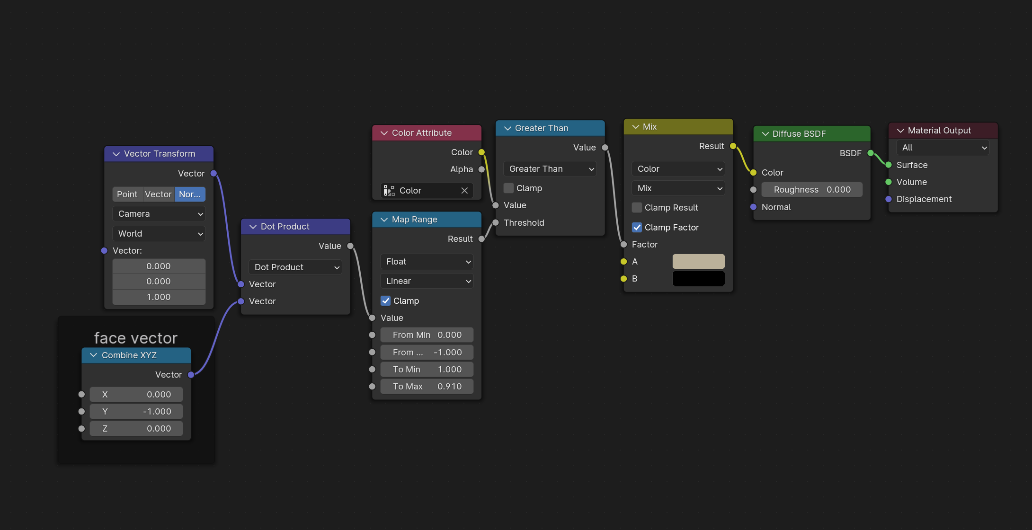
Task: Disable Clamp in the Map Range node
Action: [386, 301]
